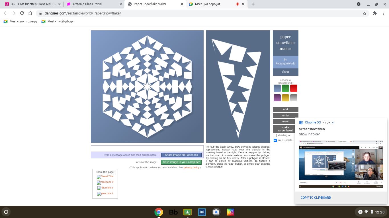Choose the red background swatch
Viewport: 389px width, 218px height.
[294, 88]
